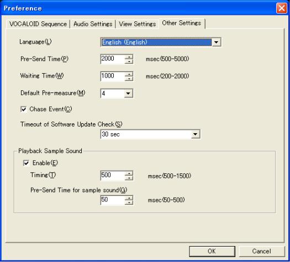Increase the Waiting Time with up arrow
Image resolution: width=290 pixels, height=262 pixels.
(129, 74)
